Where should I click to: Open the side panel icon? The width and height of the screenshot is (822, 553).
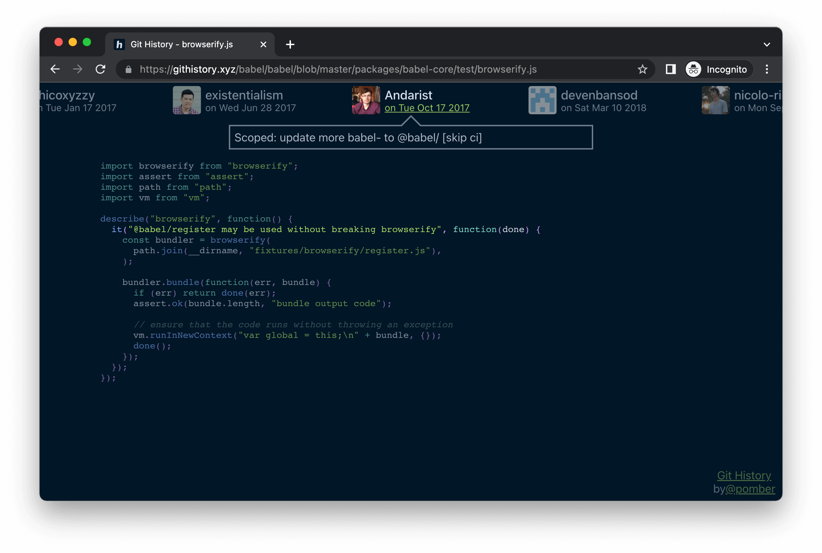(x=671, y=69)
